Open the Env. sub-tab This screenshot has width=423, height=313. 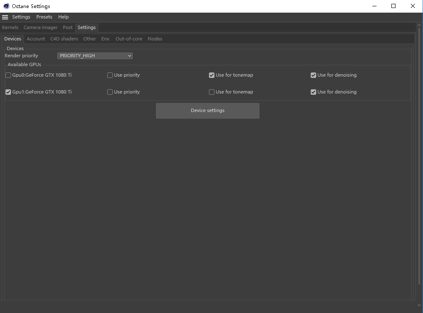[106, 39]
